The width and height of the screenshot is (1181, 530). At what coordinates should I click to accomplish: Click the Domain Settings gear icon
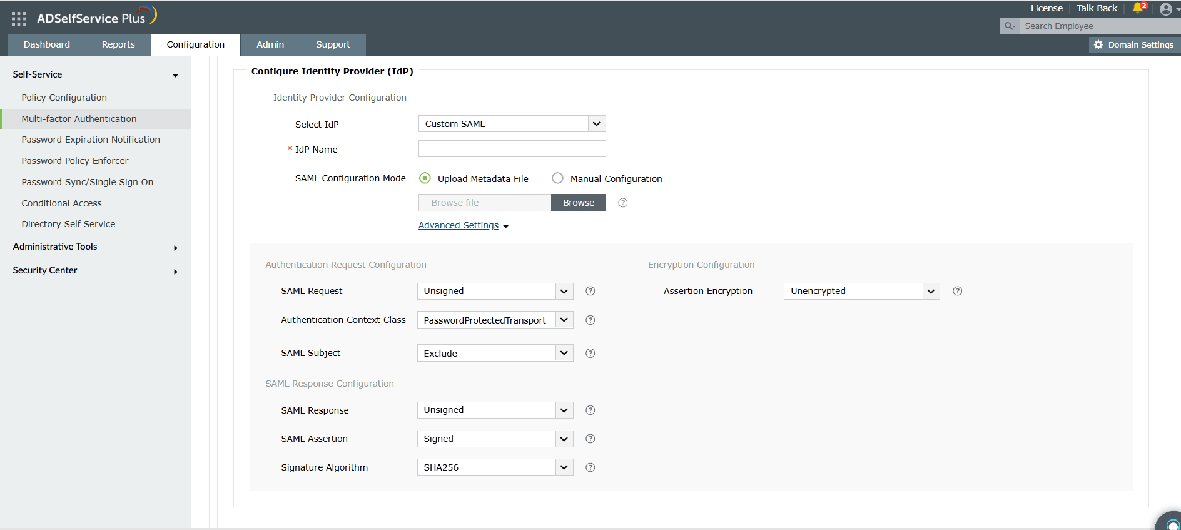click(1098, 44)
